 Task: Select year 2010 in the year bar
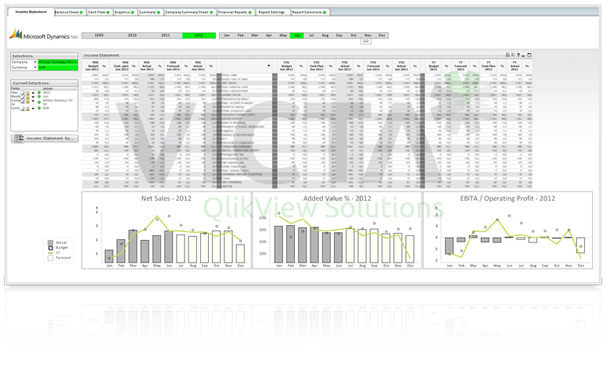click(132, 35)
